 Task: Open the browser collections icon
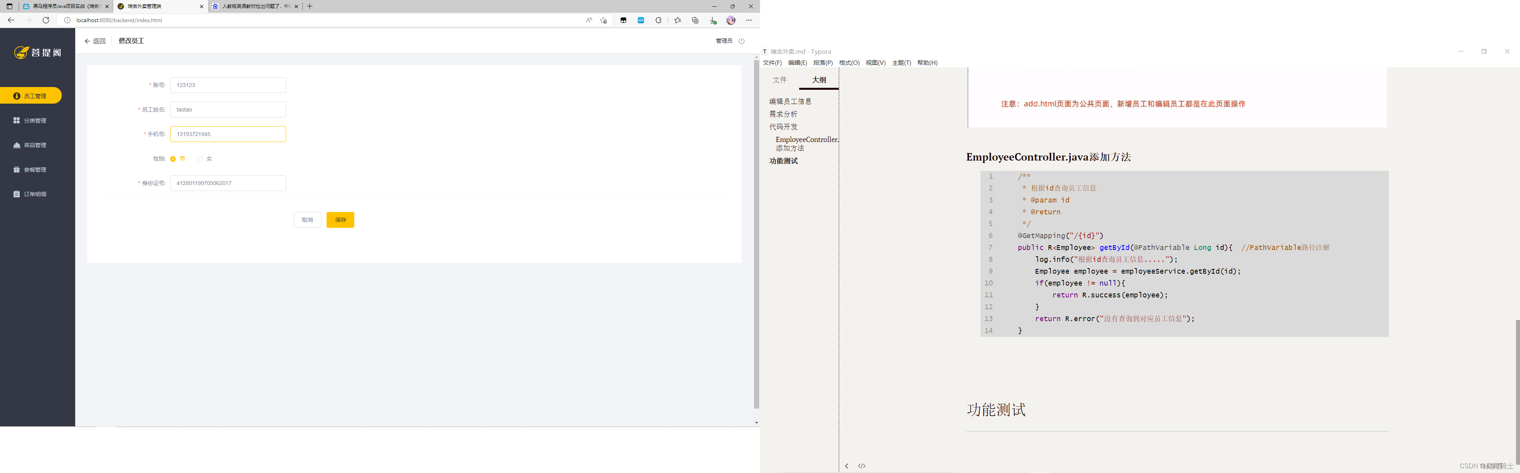pyautogui.click(x=695, y=20)
